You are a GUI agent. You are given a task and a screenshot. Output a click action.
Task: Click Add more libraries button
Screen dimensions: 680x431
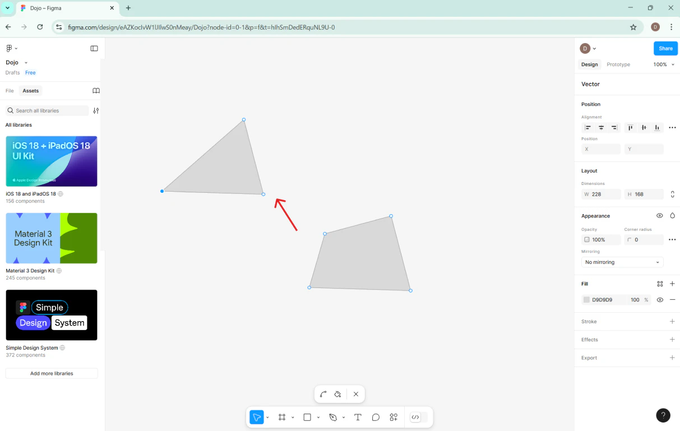click(x=52, y=373)
